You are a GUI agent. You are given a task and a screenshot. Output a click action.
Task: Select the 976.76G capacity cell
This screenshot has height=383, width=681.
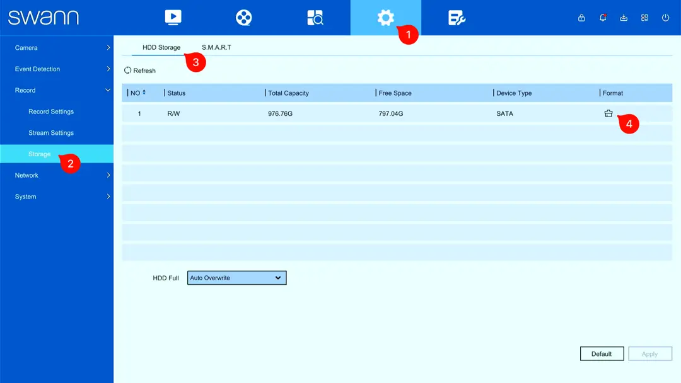tap(280, 113)
